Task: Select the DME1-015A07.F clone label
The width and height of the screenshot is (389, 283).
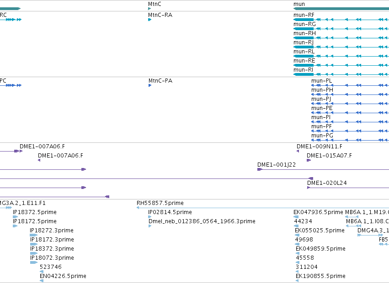Action: tap(329, 156)
